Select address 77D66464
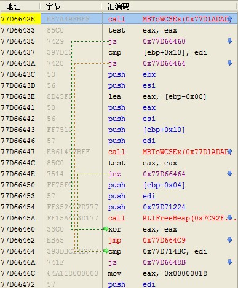This screenshot has height=288, width=238. (18, 251)
